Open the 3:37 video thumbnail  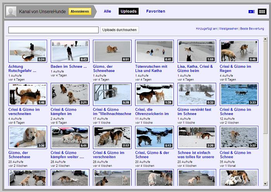pyautogui.click(x=239, y=137)
